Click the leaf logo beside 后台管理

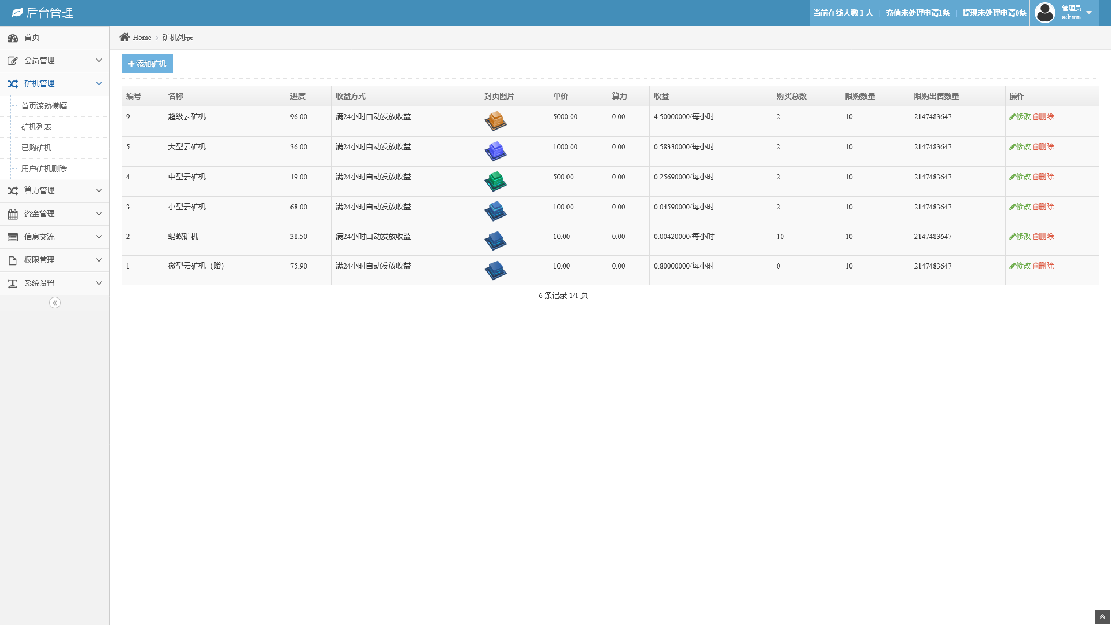[17, 13]
